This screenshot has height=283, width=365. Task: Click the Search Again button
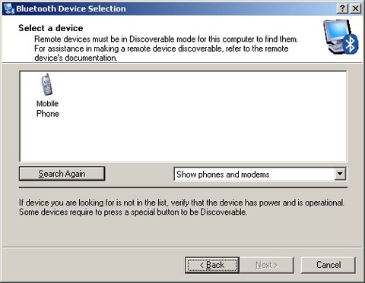click(x=62, y=174)
